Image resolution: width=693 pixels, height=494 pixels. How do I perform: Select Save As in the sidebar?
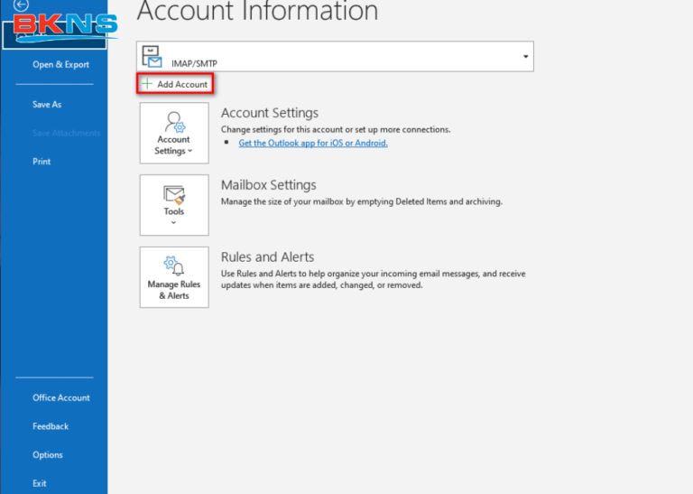click(x=47, y=105)
